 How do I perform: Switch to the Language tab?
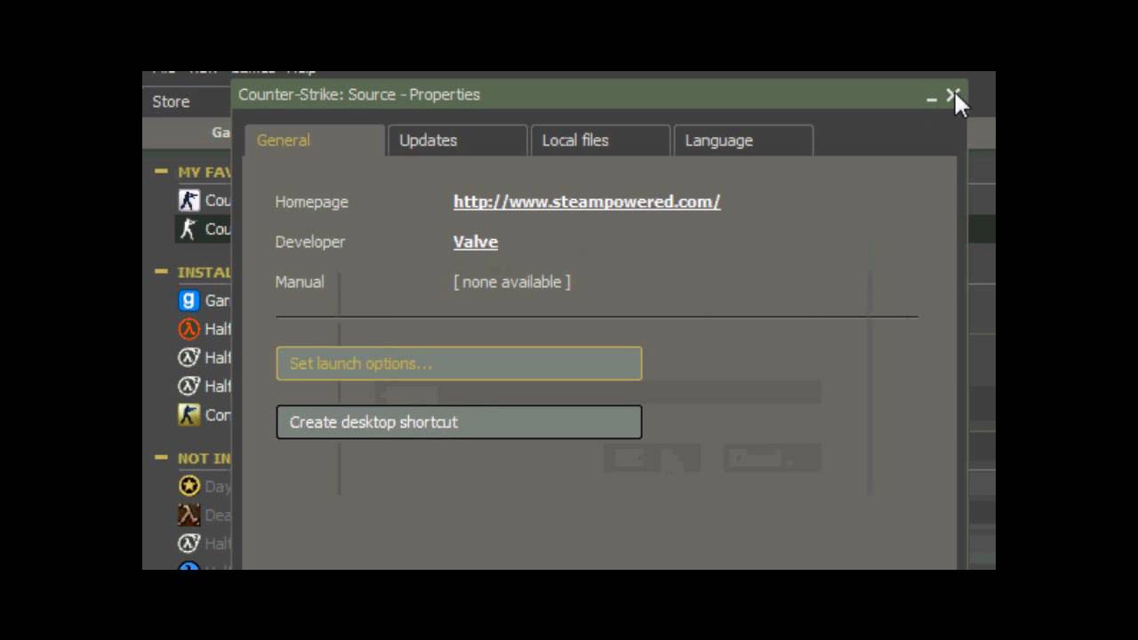tap(743, 140)
